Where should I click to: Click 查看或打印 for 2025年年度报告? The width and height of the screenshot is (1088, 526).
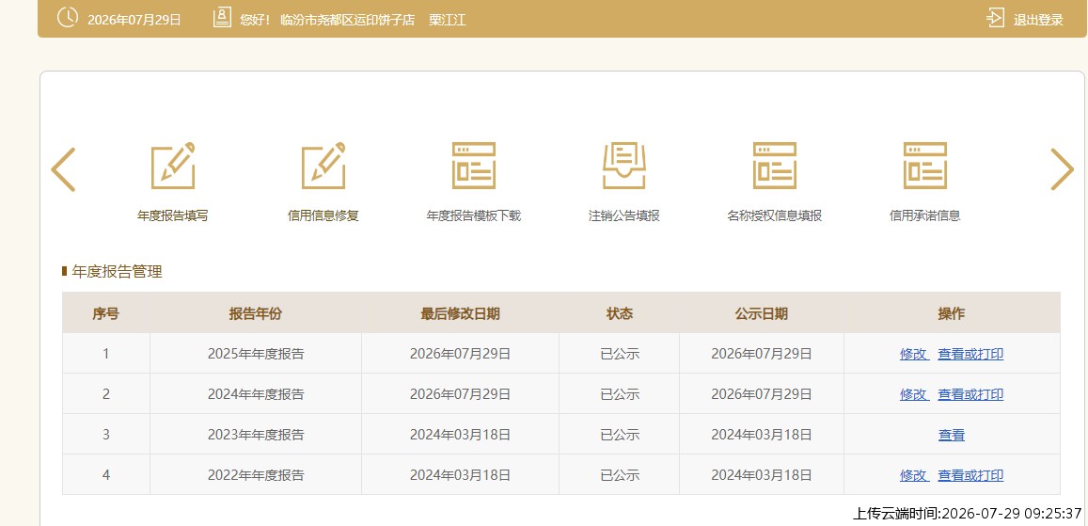coord(970,354)
